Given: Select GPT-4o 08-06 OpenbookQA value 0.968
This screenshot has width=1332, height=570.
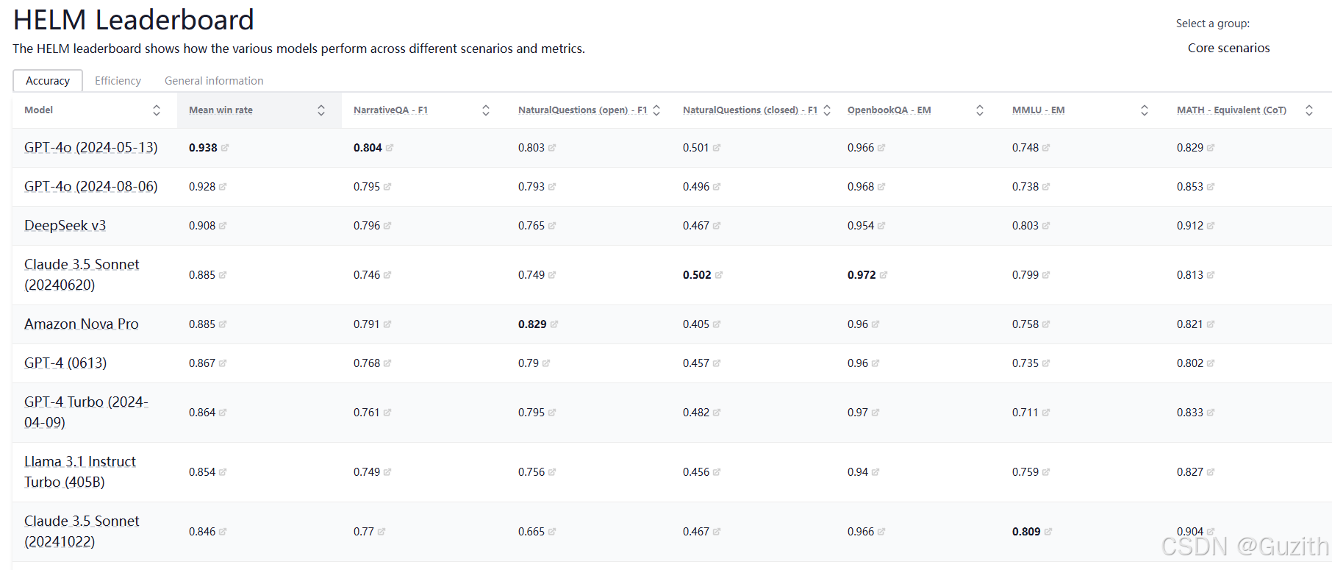Looking at the screenshot, I should [861, 187].
